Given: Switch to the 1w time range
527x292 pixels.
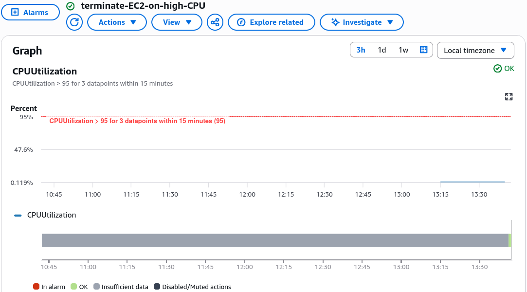Looking at the screenshot, I should tap(403, 50).
